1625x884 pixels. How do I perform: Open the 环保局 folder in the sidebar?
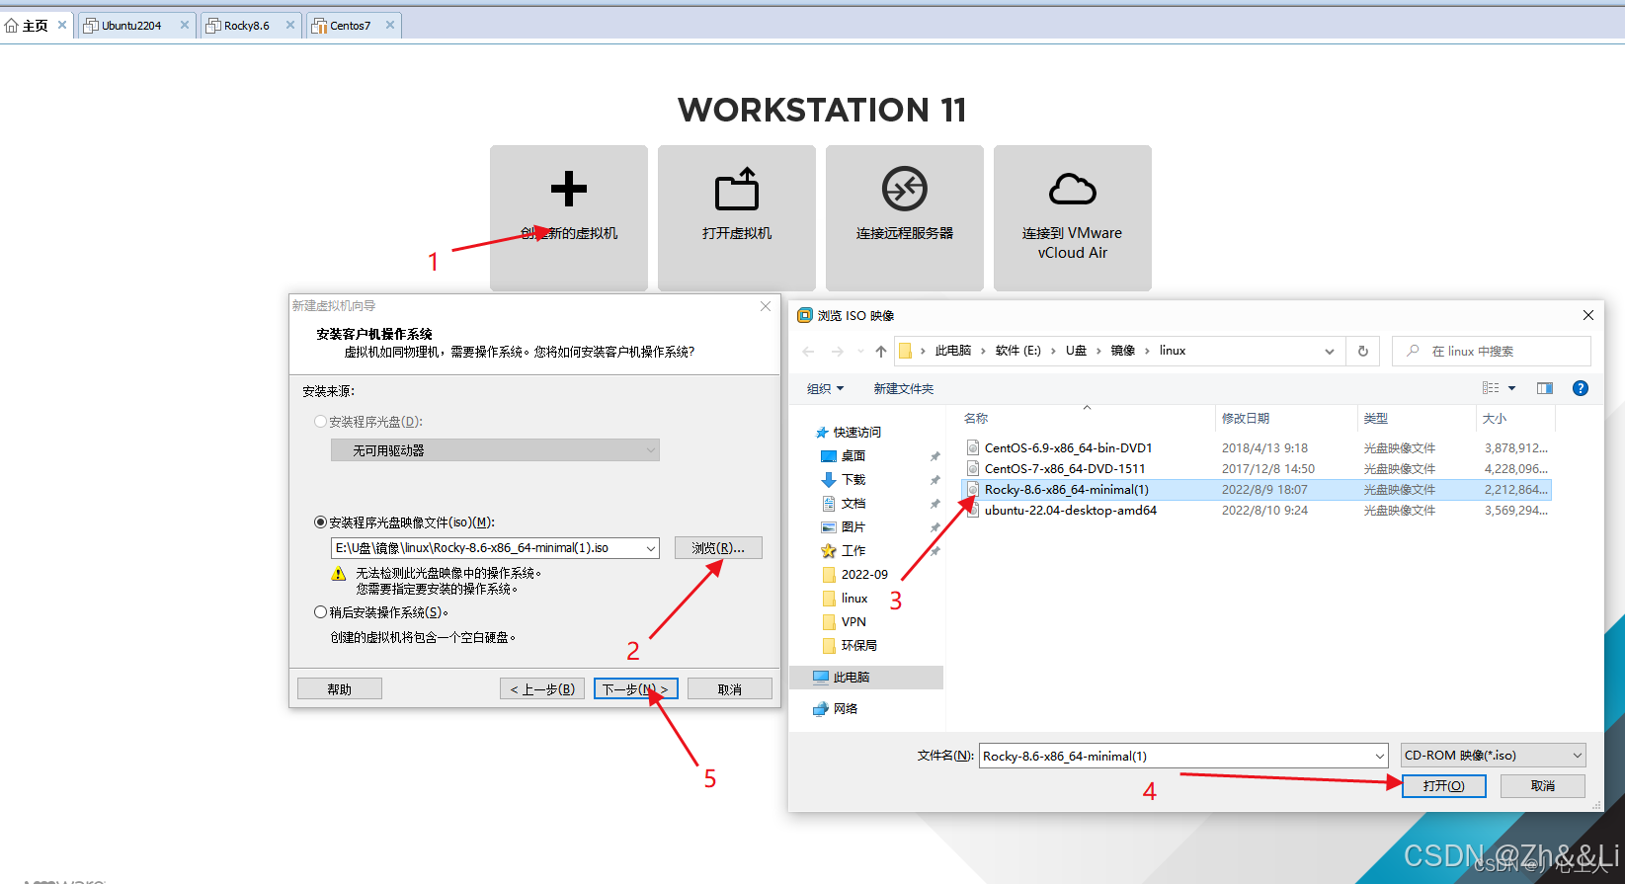coord(858,646)
